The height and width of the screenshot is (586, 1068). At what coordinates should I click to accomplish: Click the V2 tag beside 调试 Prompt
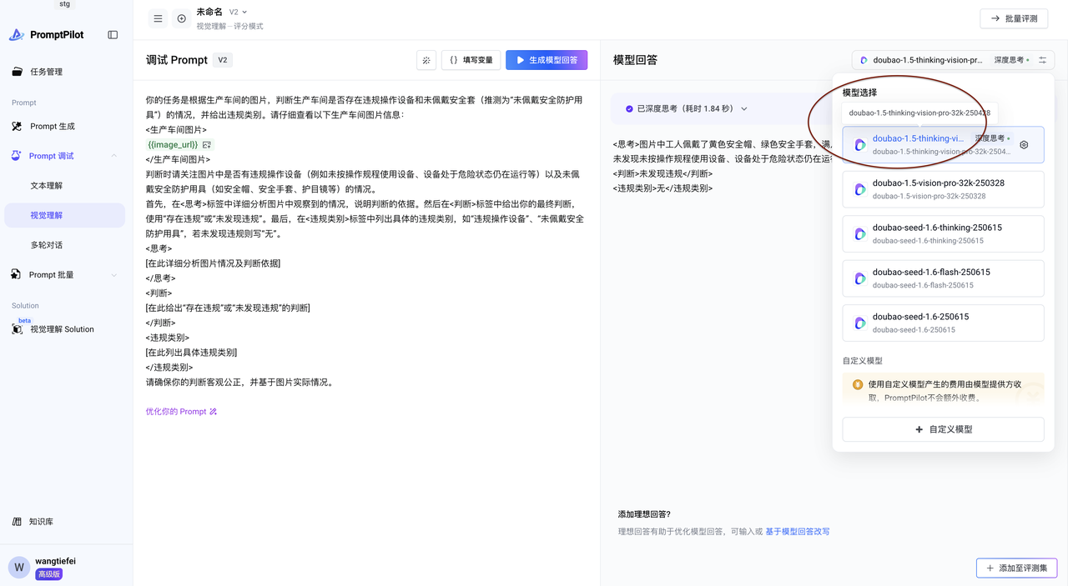click(223, 60)
